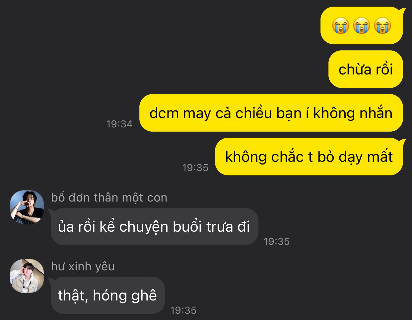Open hư xinh yêu's profile picture
The width and height of the screenshot is (412, 320).
(x=27, y=276)
